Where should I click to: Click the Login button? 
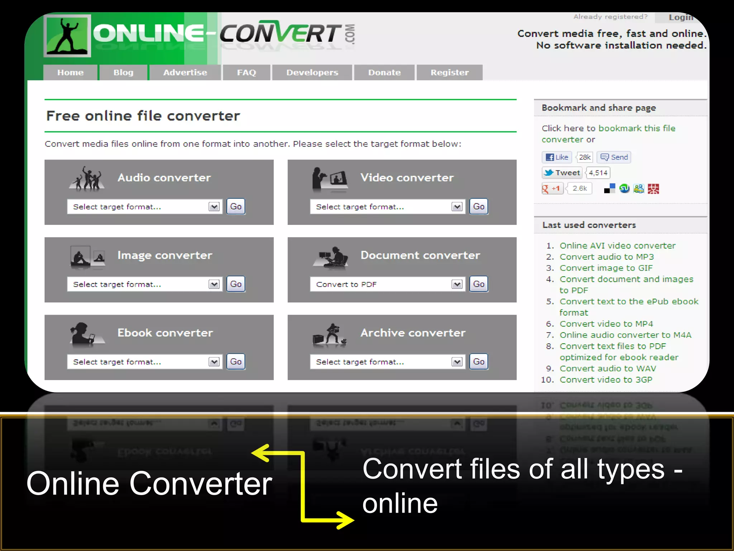681,17
